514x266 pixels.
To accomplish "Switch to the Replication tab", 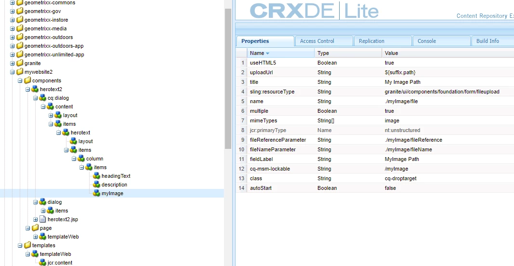I will tap(382, 41).
